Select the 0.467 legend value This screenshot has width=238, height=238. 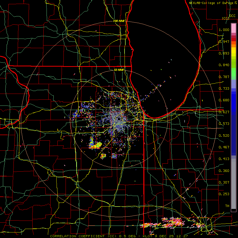point(224,147)
